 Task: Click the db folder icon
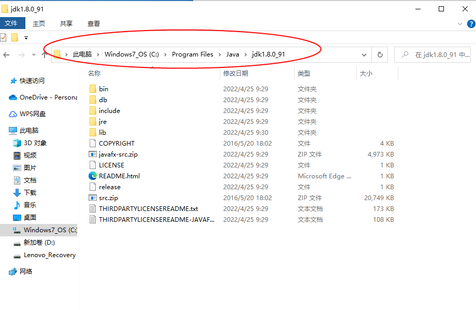tap(93, 100)
